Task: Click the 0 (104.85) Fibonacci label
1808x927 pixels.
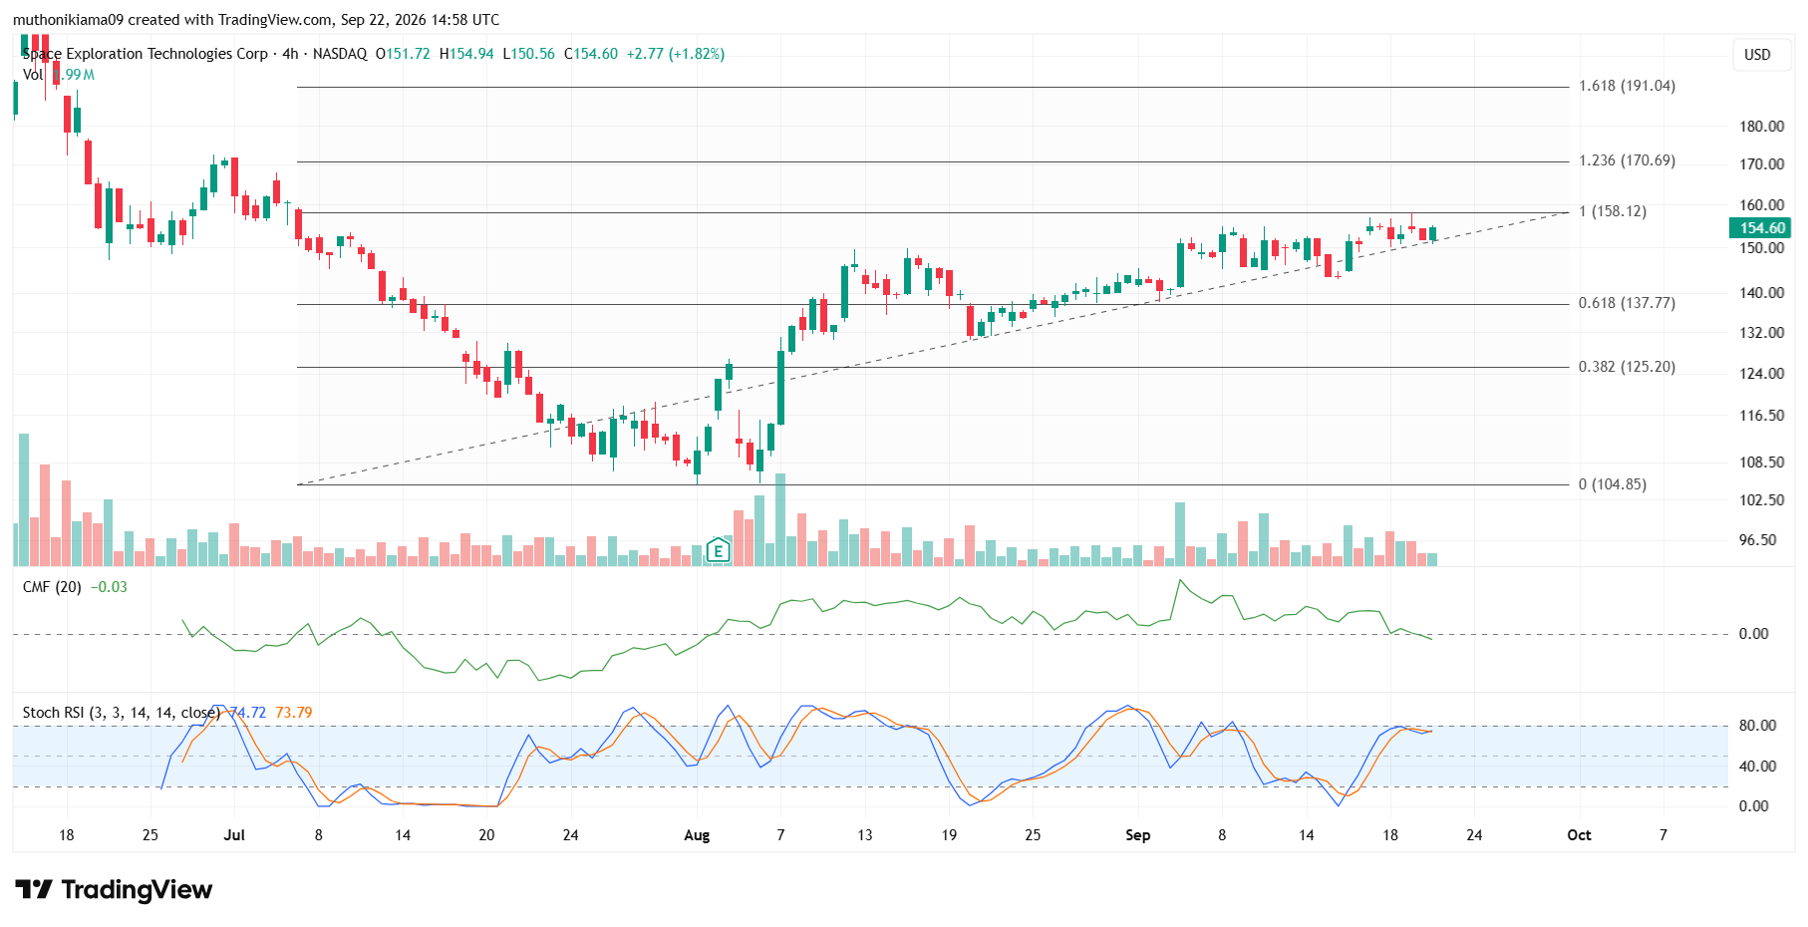Action: click(1613, 484)
